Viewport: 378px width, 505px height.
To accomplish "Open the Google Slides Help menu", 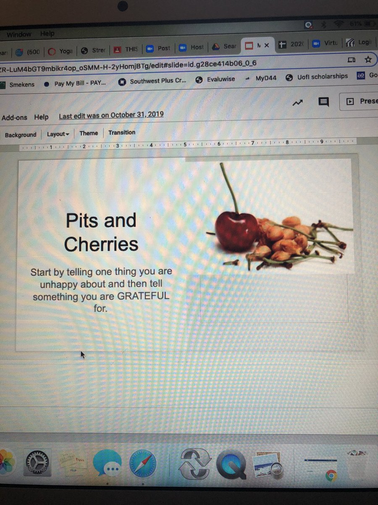I will 41,117.
